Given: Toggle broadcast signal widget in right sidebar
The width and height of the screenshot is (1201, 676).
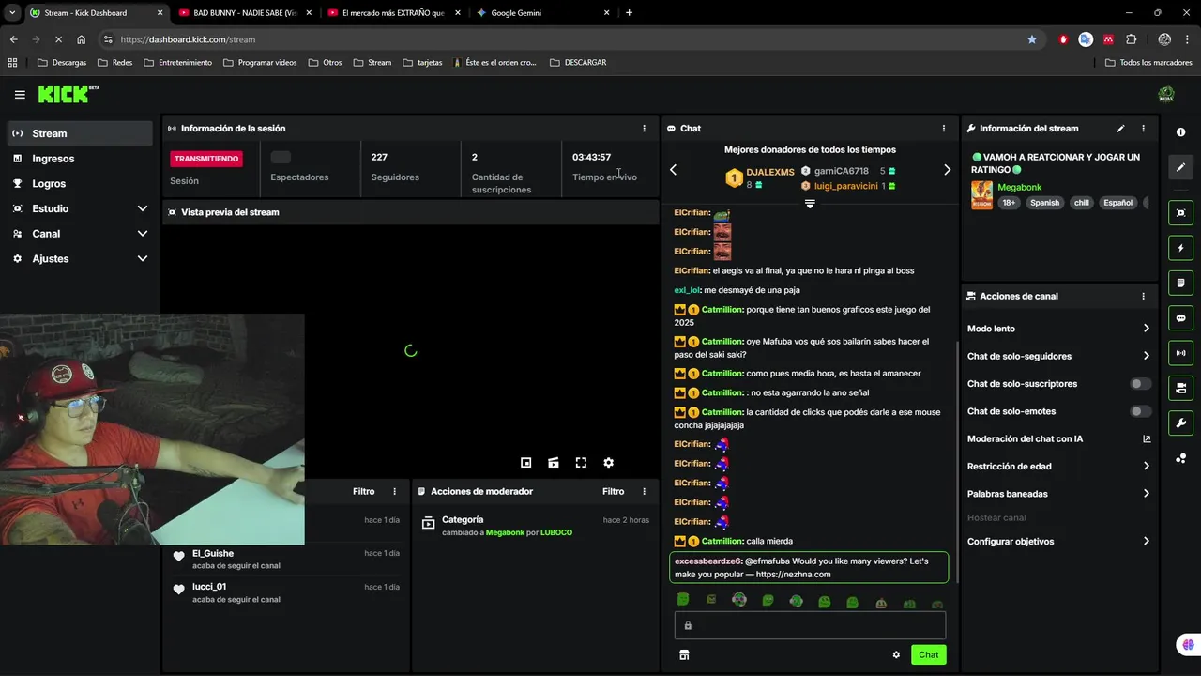Looking at the screenshot, I should 1180,353.
